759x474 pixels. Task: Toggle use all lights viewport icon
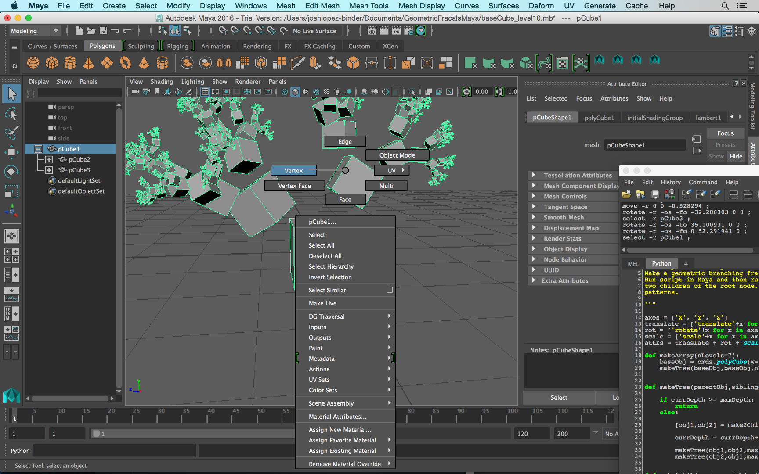tap(337, 92)
